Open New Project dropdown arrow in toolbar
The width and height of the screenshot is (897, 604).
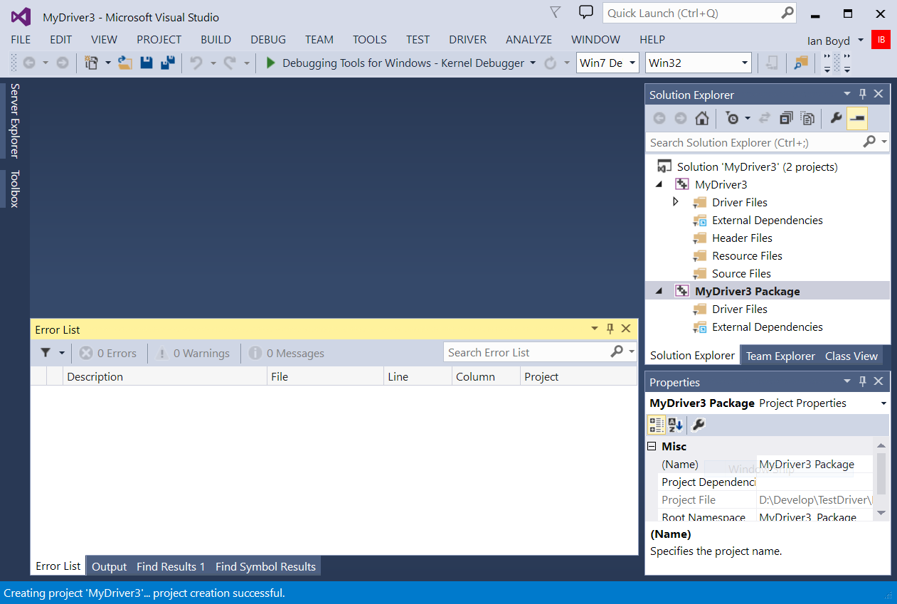[x=108, y=63]
